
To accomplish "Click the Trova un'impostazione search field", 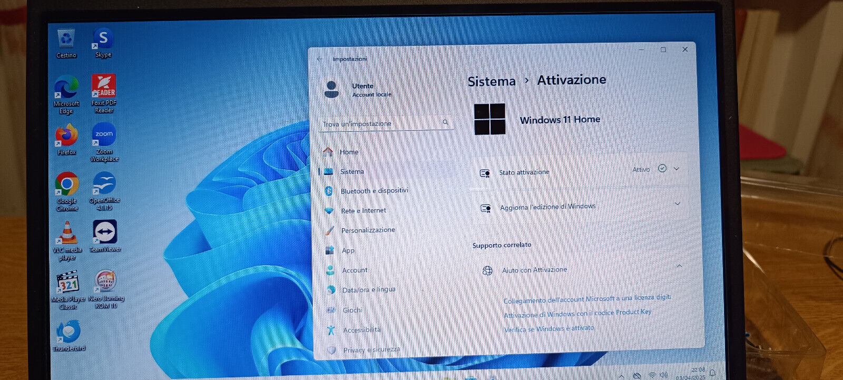I will [x=386, y=123].
